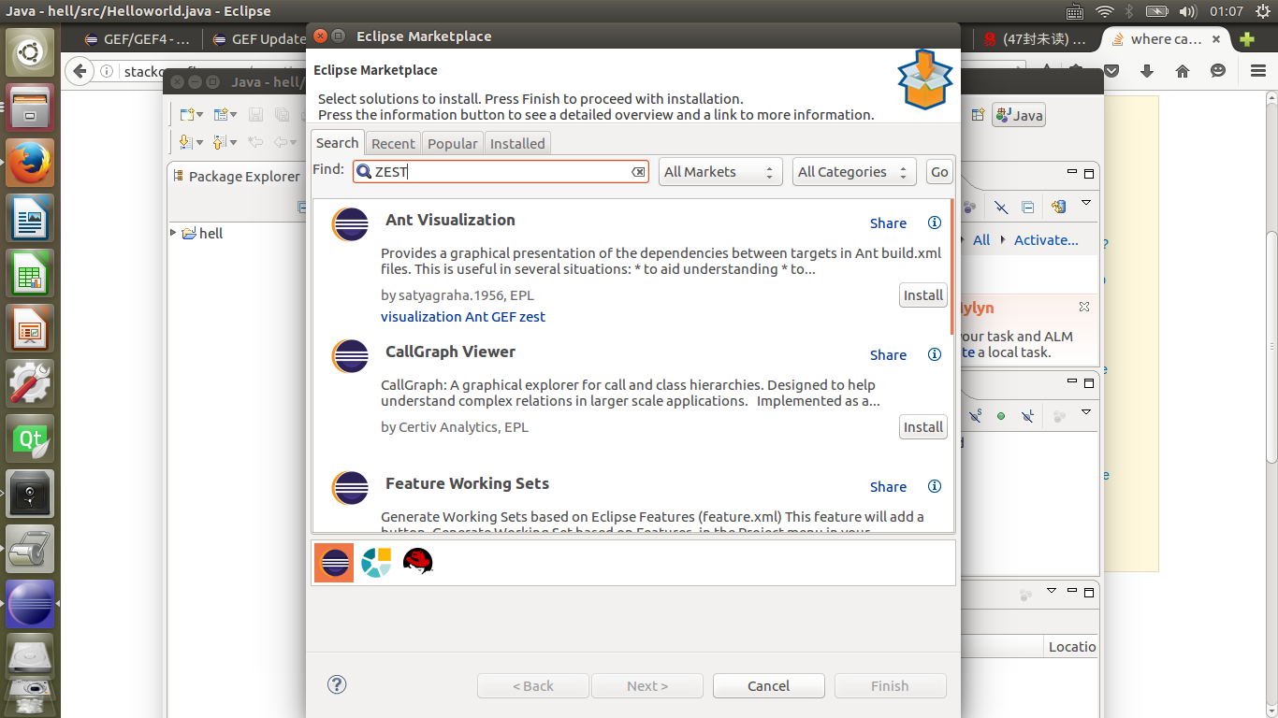The image size is (1278, 718).
Task: Install Ant Visualization
Action: (922, 294)
